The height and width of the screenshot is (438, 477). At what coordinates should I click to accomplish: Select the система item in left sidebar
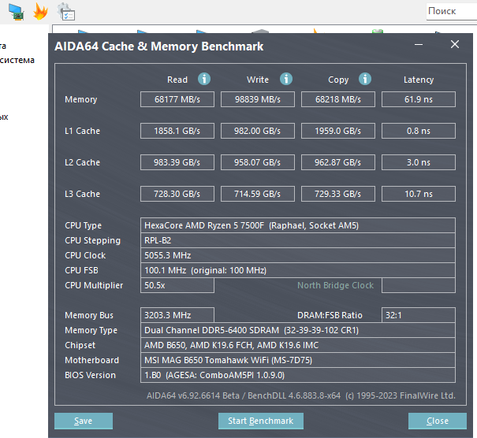click(17, 60)
